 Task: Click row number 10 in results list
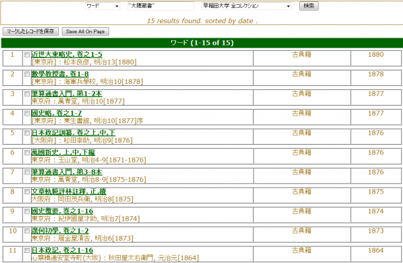(13, 231)
